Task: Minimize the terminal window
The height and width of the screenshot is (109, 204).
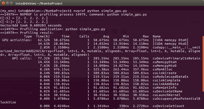Action: pos(7,3)
